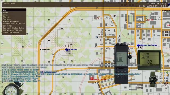Click the triangle marker south of Car Factory
The image size is (170, 95).
(x=70, y=53)
